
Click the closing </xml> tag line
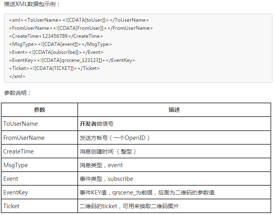[x=17, y=76]
